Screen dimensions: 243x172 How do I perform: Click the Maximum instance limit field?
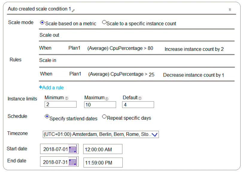(x=100, y=105)
